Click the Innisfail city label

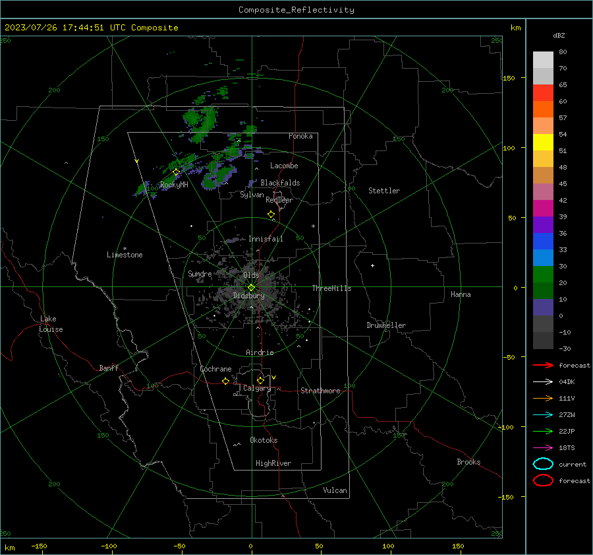coord(266,239)
